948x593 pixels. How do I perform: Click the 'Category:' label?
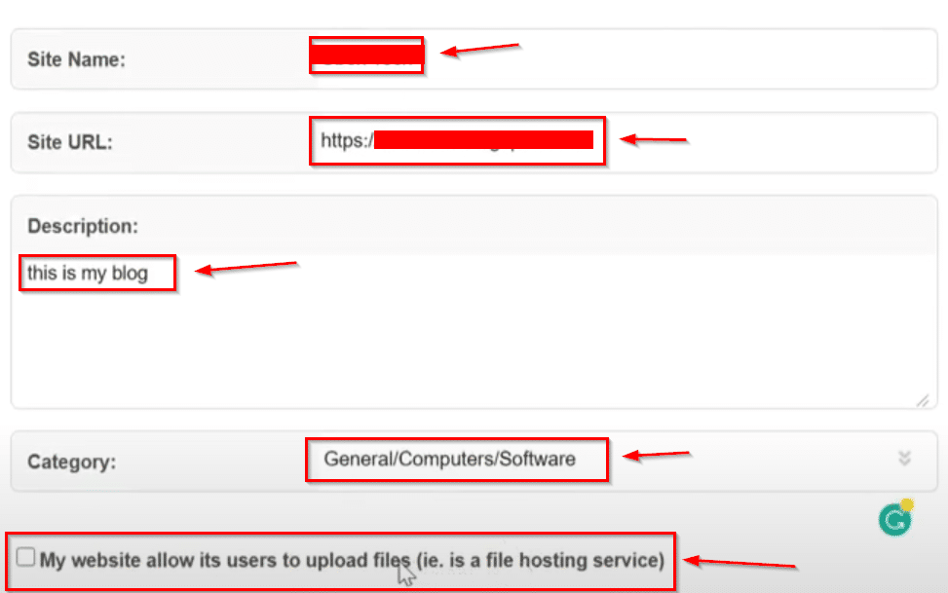[71, 462]
